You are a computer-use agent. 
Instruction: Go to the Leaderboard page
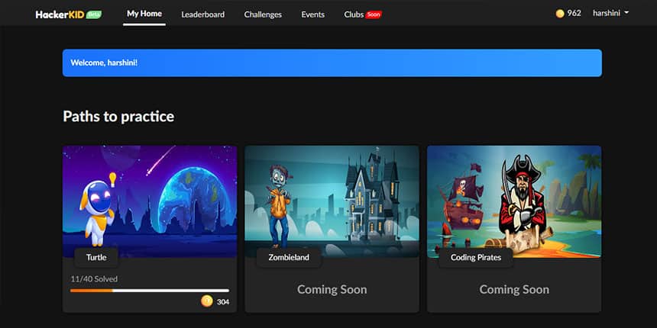click(202, 14)
